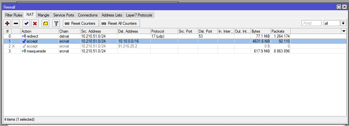Sort by Dst. Port column header

[208, 31]
